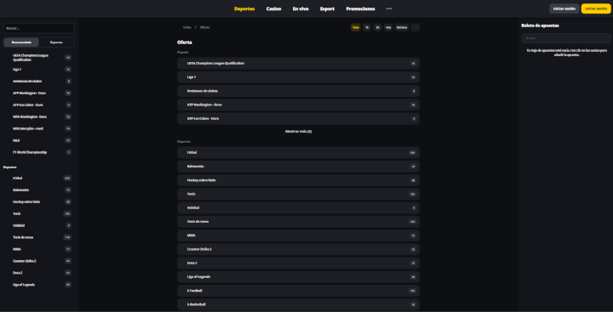Open E-Basketball row in Oferta list

tap(298, 304)
